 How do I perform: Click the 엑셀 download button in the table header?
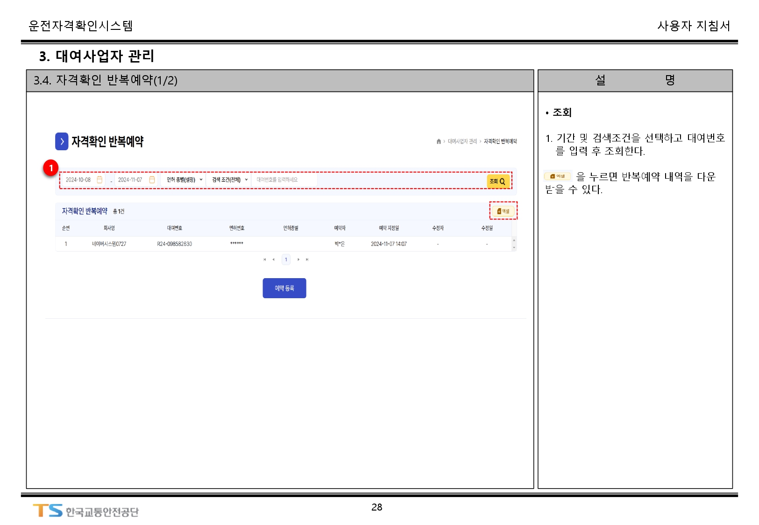(503, 211)
